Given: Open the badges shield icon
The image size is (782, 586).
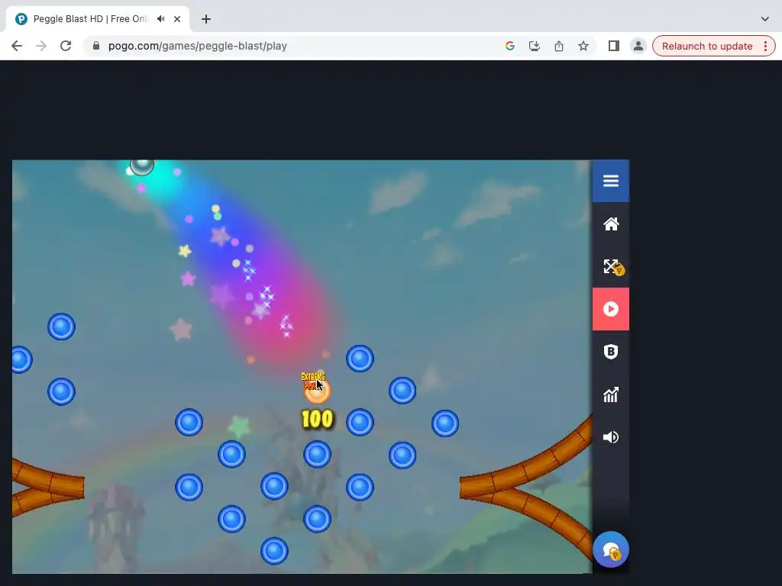Looking at the screenshot, I should (610, 352).
